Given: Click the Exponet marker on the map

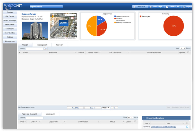Looking at the screenshot, I should click(x=64, y=23).
